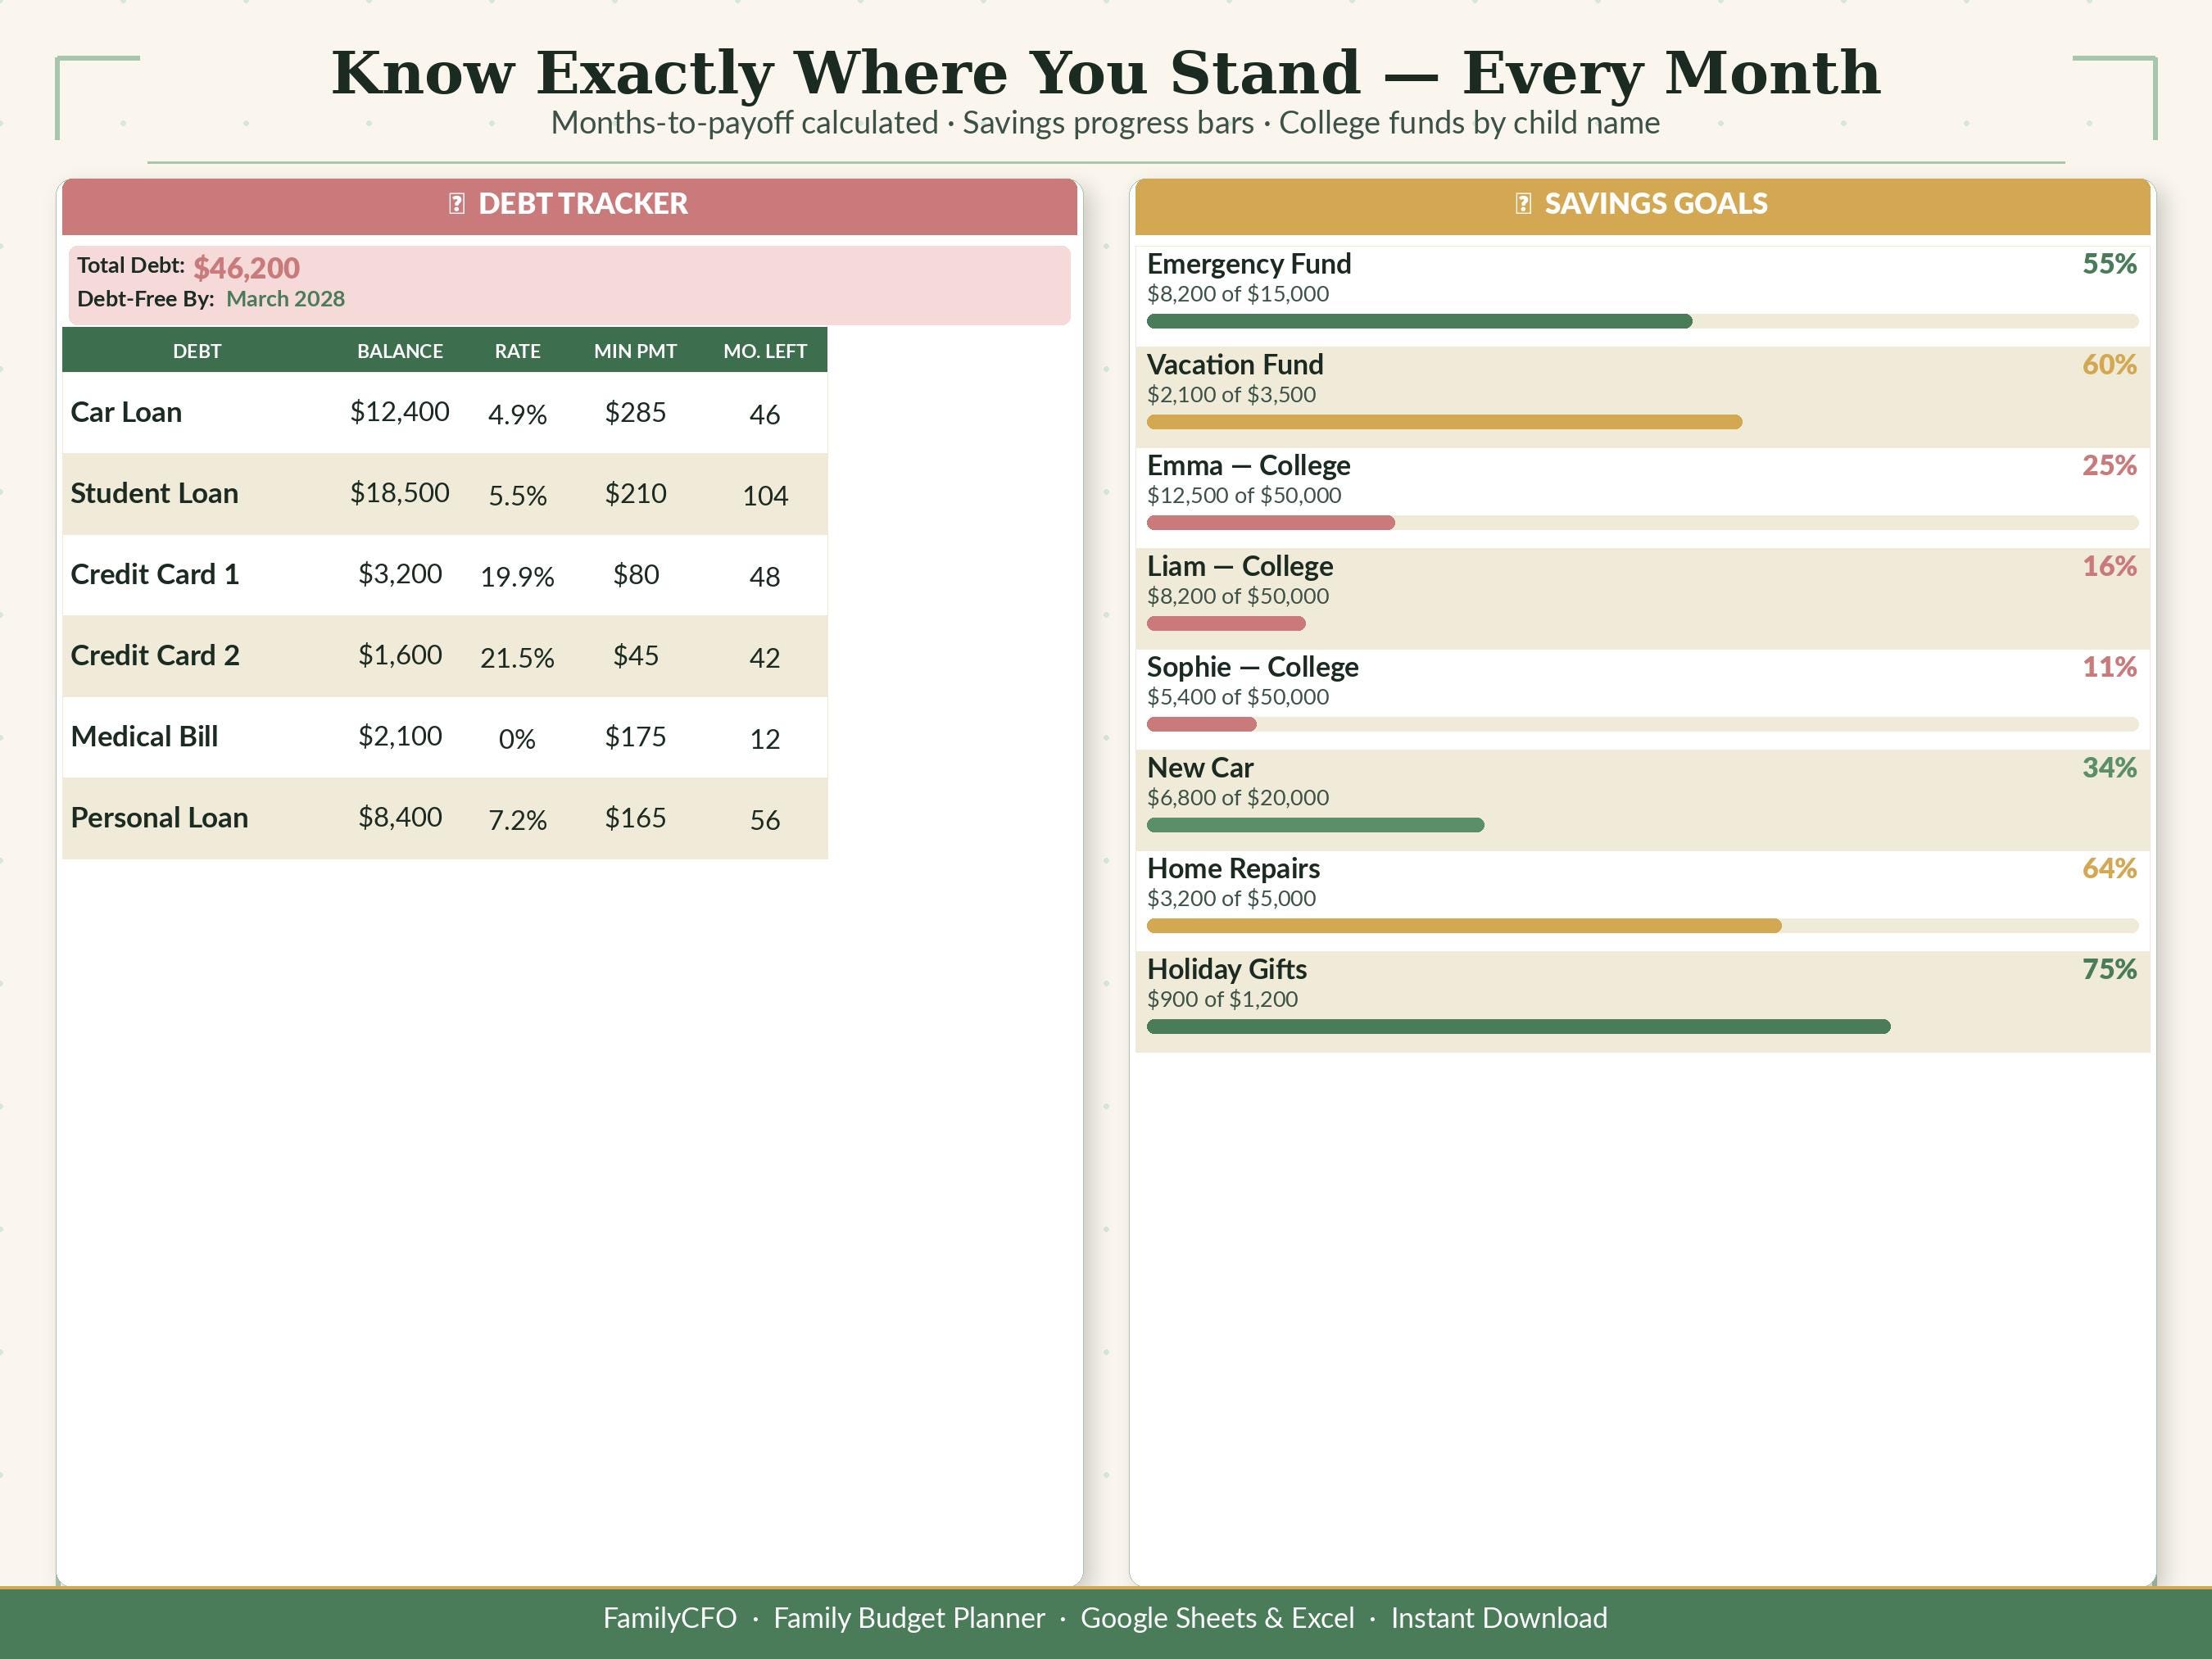Click the Medical Bill balance $2,100
This screenshot has width=2212, height=1659.
(x=400, y=736)
